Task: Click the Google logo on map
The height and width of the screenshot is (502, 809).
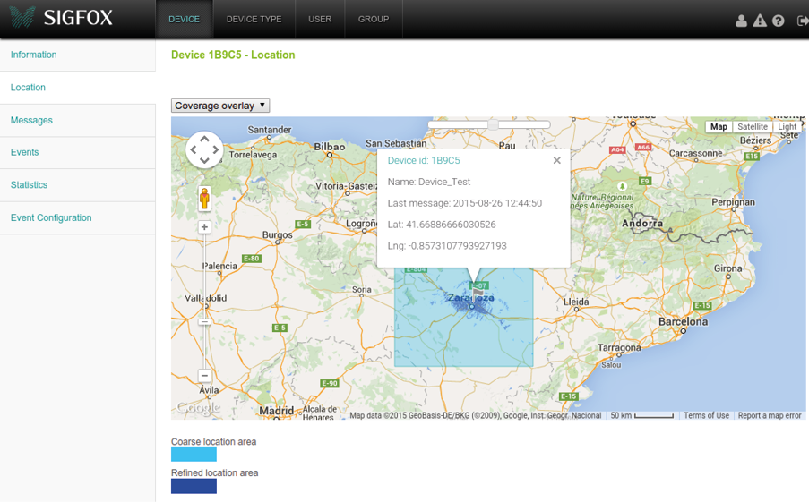Action: point(199,408)
